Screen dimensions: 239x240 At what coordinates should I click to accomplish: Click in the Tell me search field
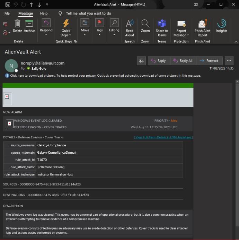(x=88, y=14)
